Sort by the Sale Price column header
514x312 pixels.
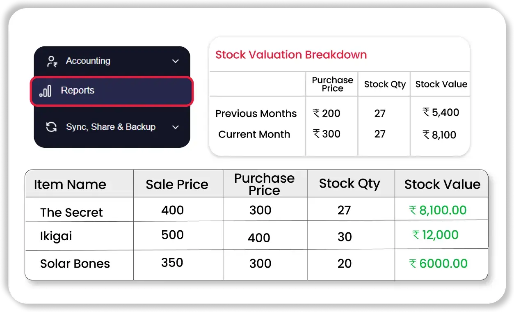pyautogui.click(x=177, y=184)
